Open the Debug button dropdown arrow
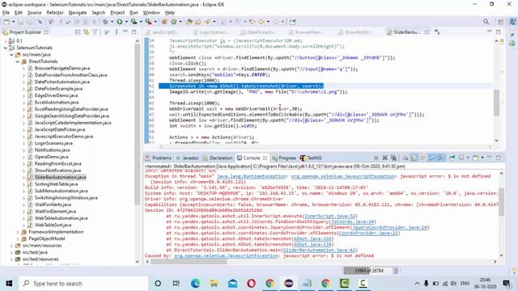518x291 pixels. (112, 22)
